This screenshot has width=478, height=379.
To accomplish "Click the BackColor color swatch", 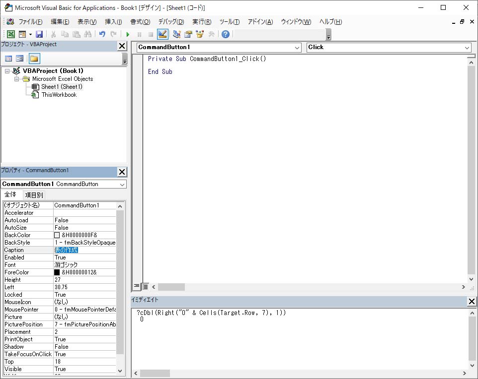I will click(x=57, y=235).
